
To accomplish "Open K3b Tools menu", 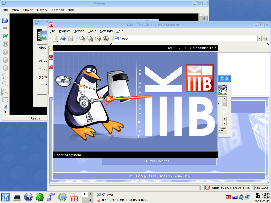I will (92, 31).
